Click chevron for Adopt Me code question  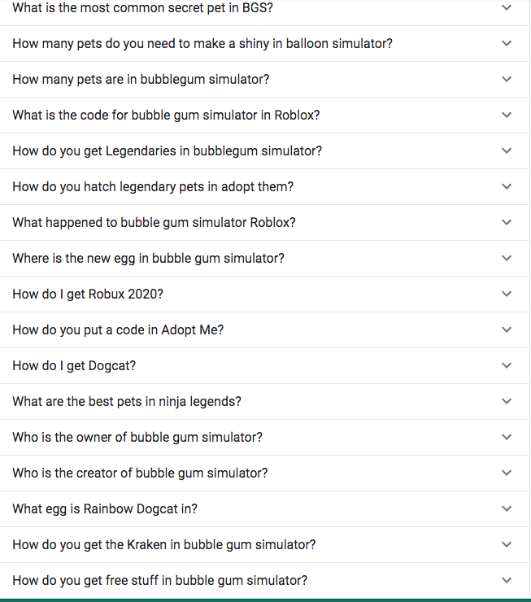click(x=507, y=330)
